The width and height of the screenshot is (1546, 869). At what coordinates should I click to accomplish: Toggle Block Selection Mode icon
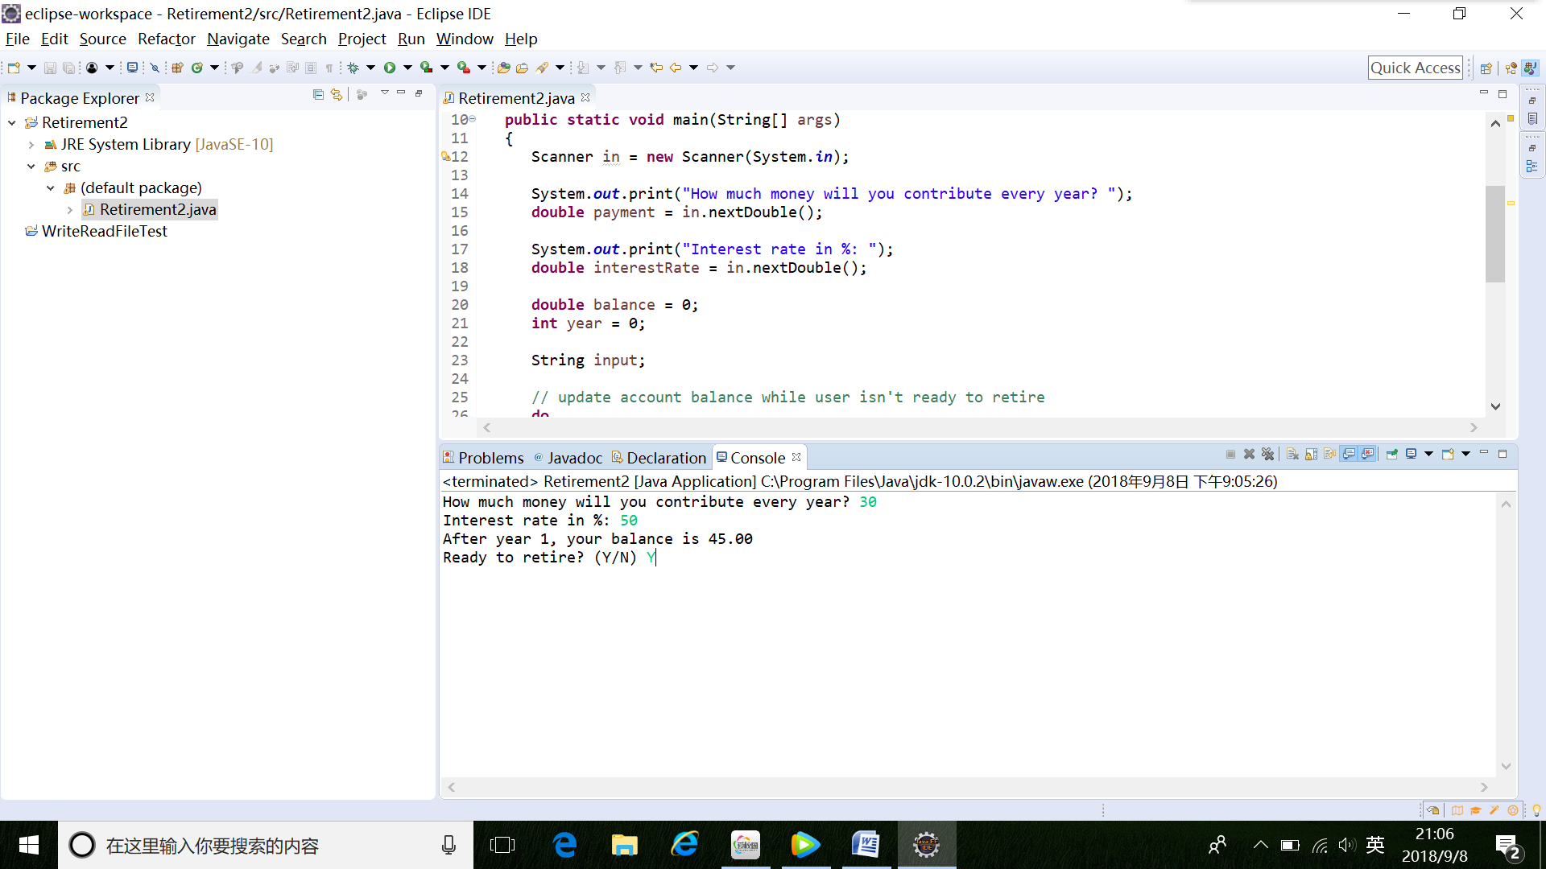pyautogui.click(x=311, y=68)
